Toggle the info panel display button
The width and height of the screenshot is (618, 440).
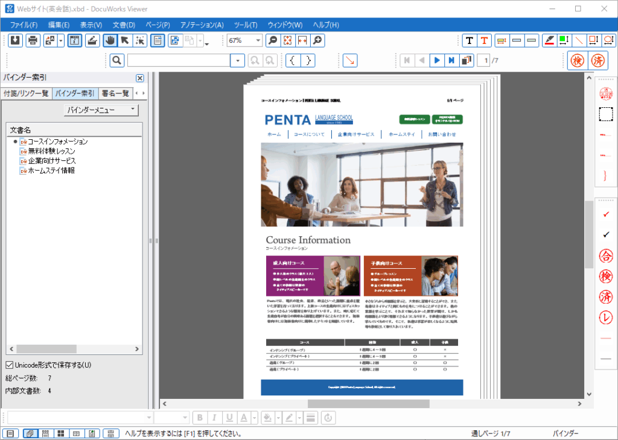75,40
